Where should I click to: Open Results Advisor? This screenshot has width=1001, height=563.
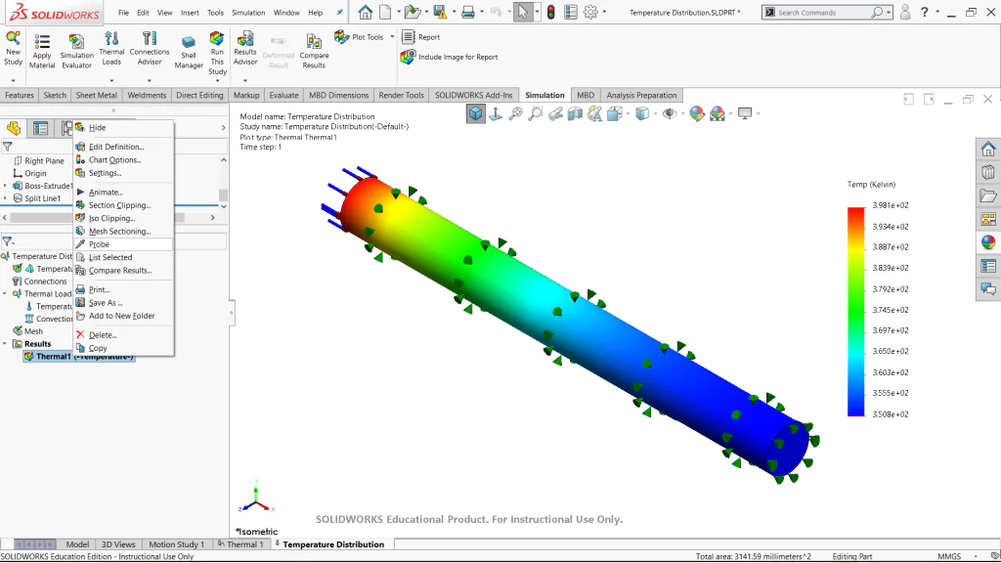pos(245,49)
